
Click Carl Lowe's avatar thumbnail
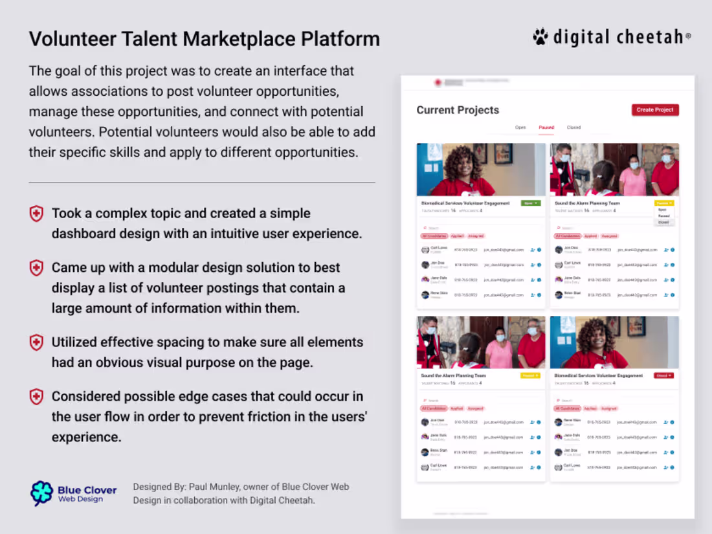click(425, 250)
